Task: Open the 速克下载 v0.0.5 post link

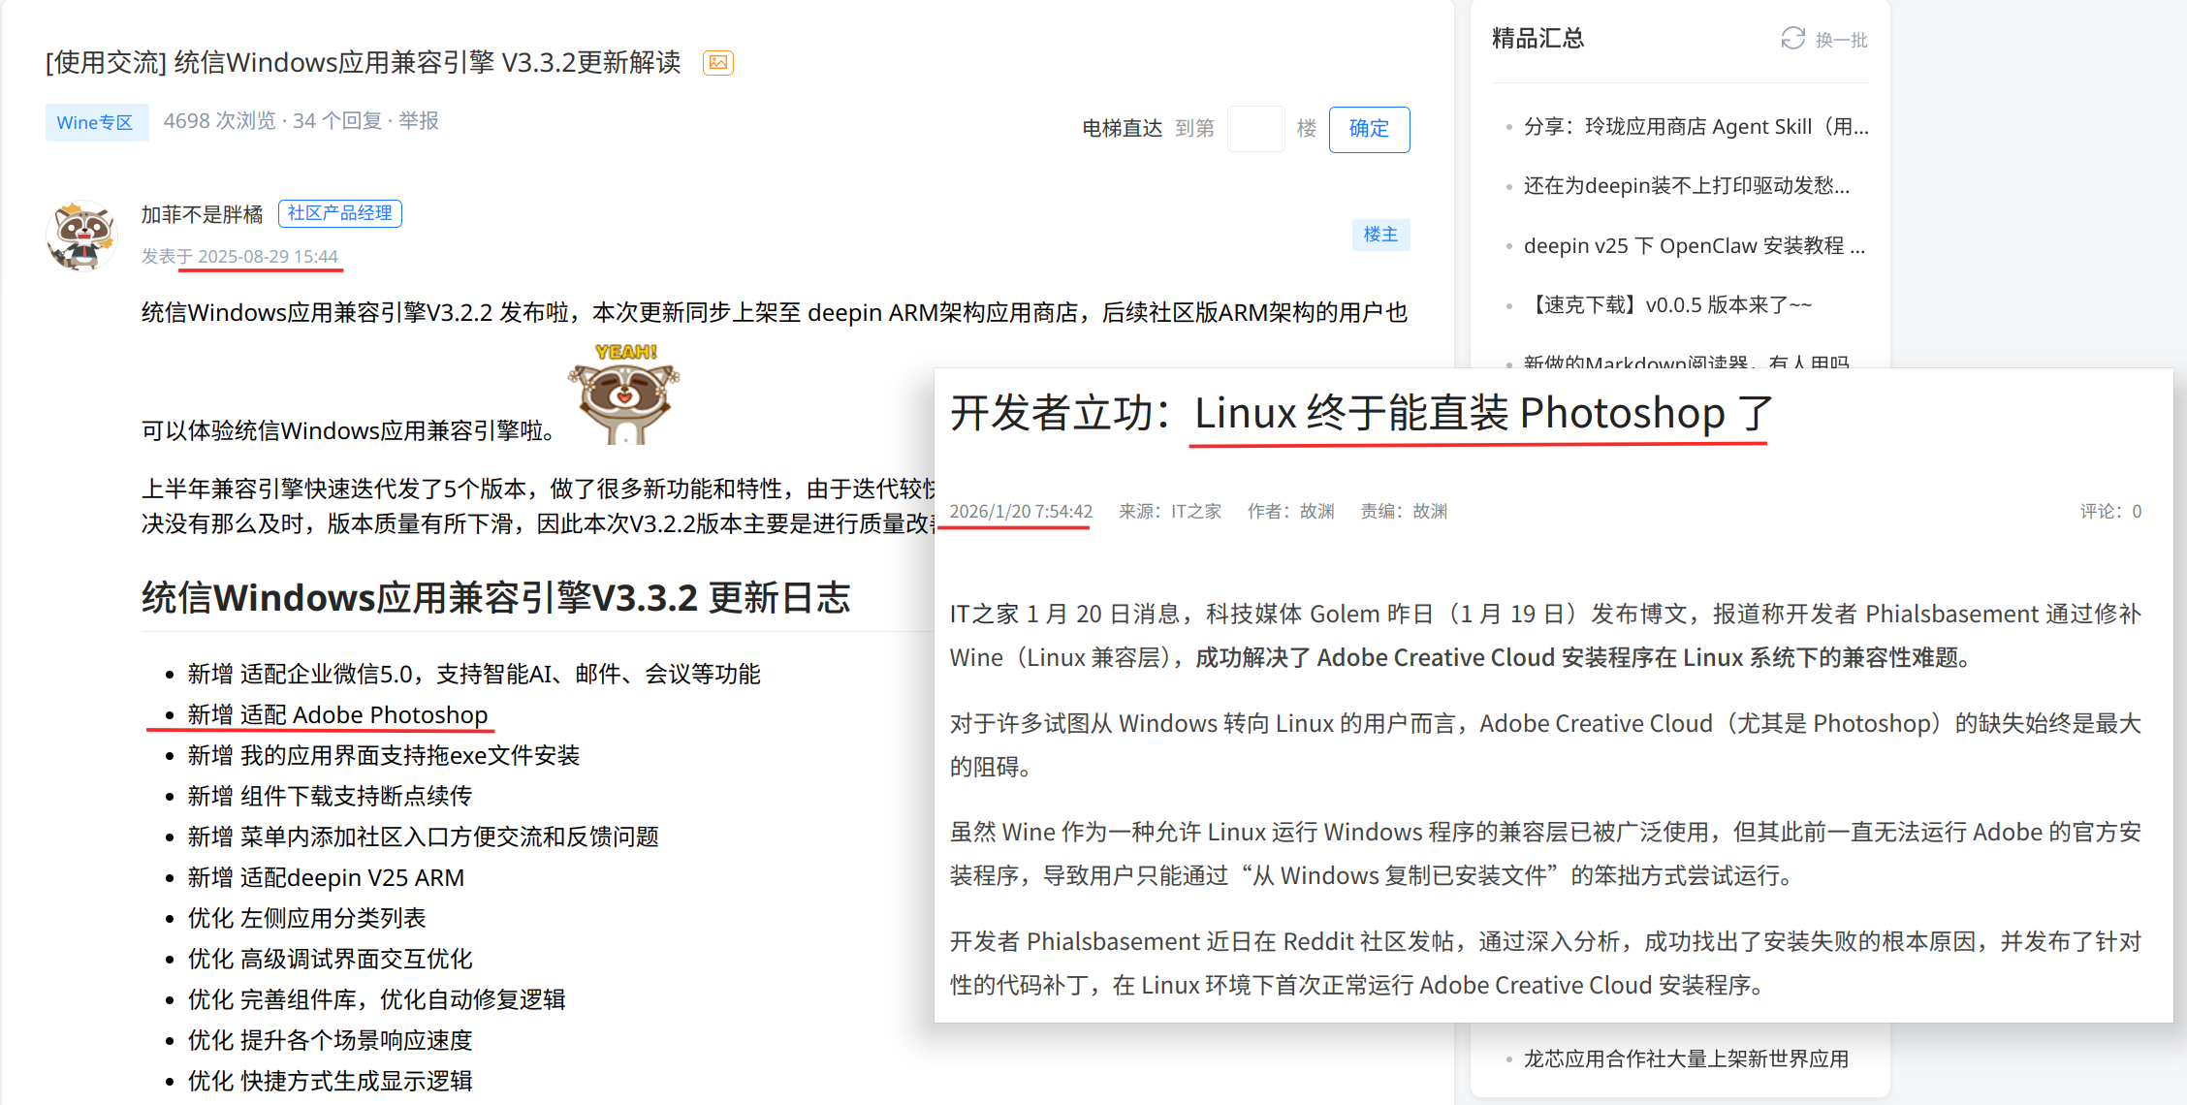Action: (1667, 305)
